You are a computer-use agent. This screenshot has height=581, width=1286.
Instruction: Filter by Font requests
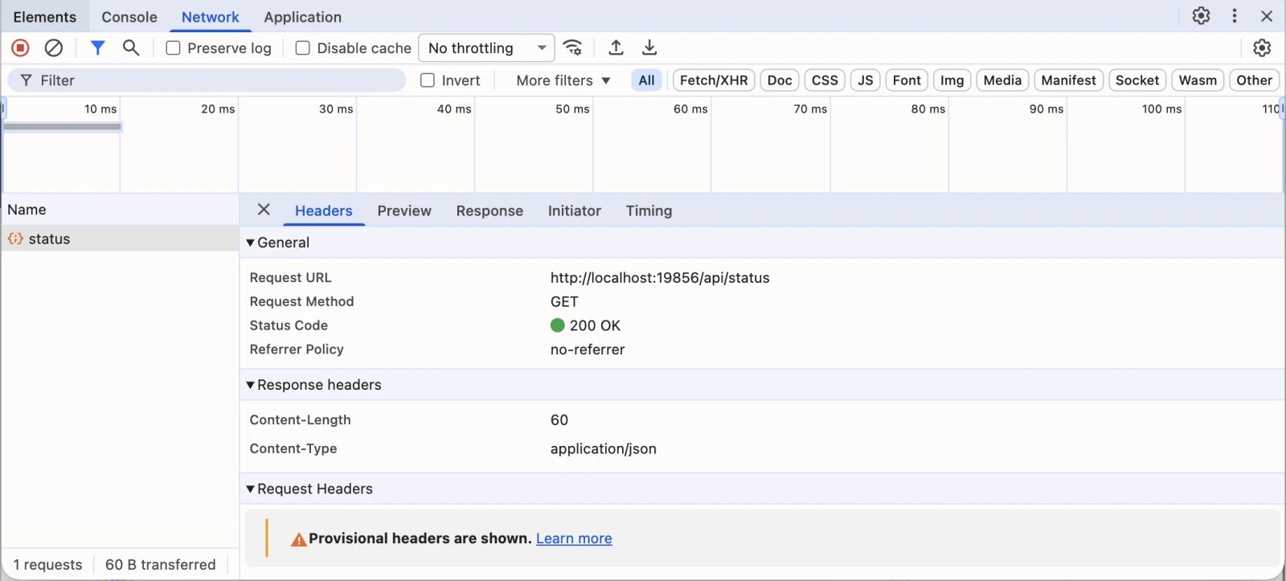[x=907, y=80]
